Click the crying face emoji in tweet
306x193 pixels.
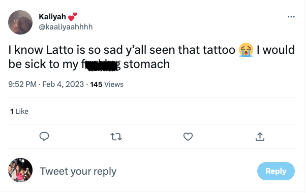tap(246, 50)
